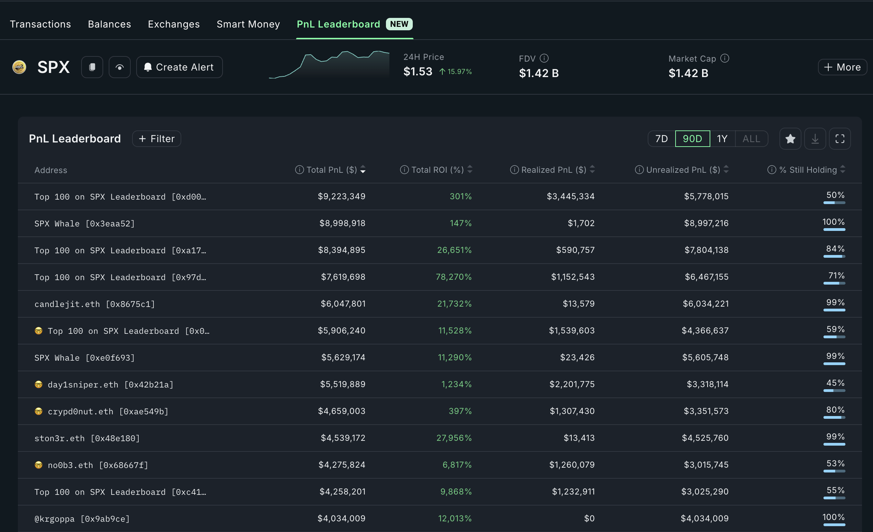Image resolution: width=873 pixels, height=532 pixels.
Task: Click the 50% still holding progress bar
Action: point(834,203)
